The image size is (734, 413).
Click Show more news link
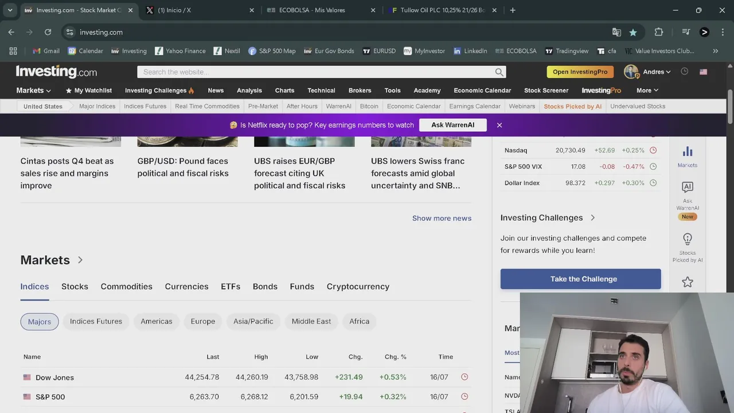tap(442, 218)
